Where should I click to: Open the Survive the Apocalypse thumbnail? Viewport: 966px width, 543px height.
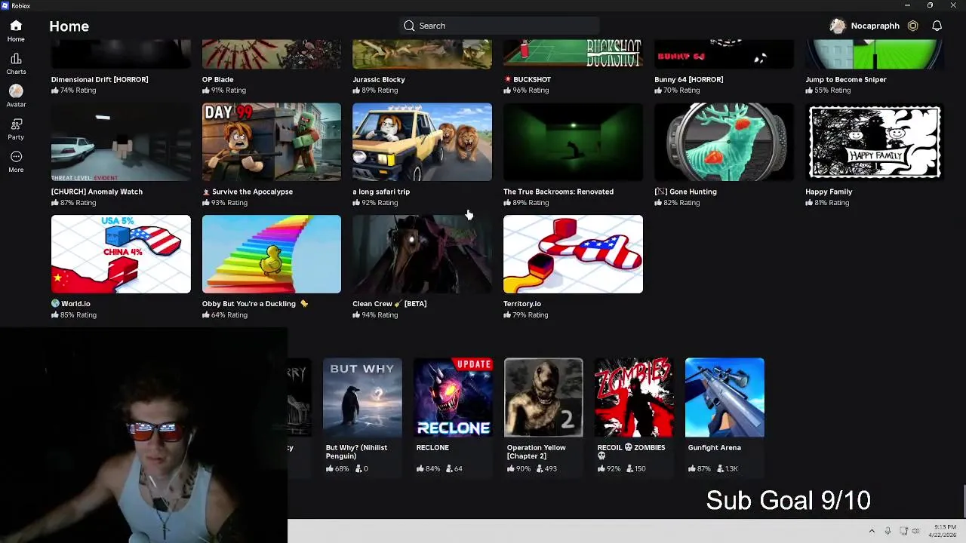click(x=272, y=142)
